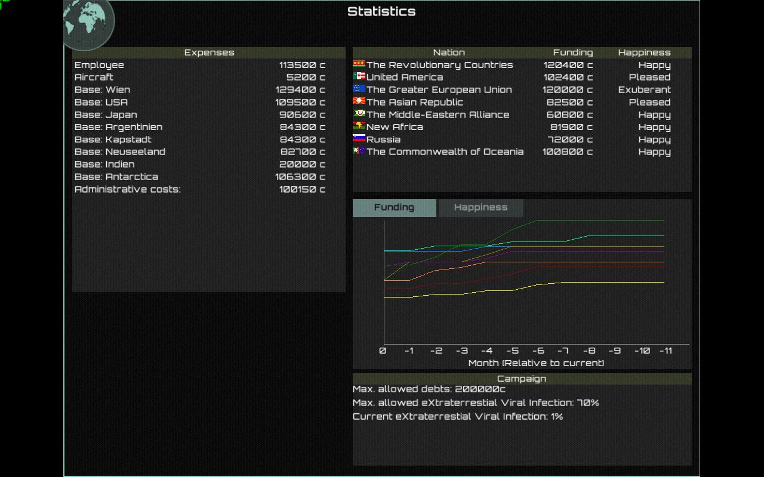Screen dimensions: 764x477
Task: Click the 113500 c employee cost value
Action: click(x=302, y=65)
